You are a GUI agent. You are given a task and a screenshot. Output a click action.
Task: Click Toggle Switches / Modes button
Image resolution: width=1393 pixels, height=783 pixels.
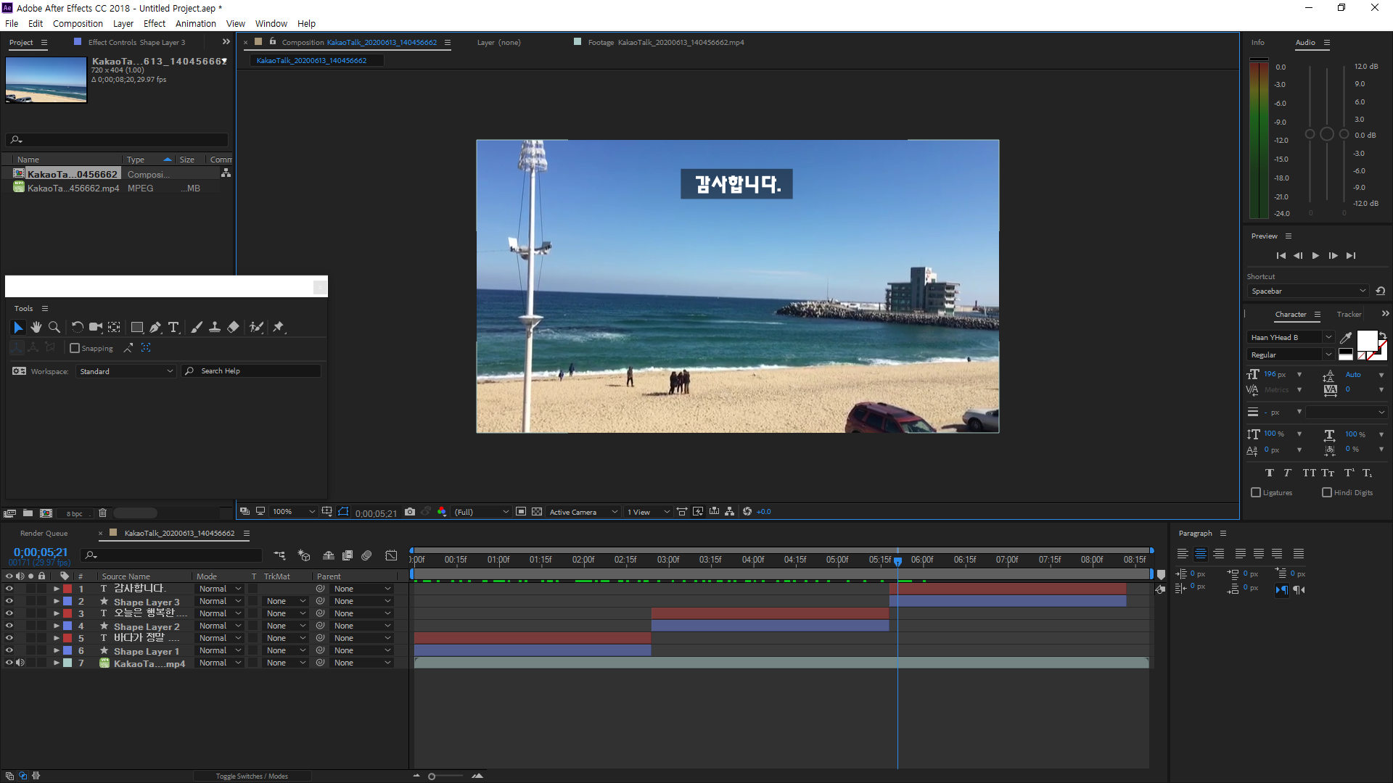[x=252, y=776]
